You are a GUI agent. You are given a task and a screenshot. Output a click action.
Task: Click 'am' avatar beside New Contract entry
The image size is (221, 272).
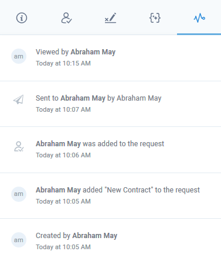(19, 194)
